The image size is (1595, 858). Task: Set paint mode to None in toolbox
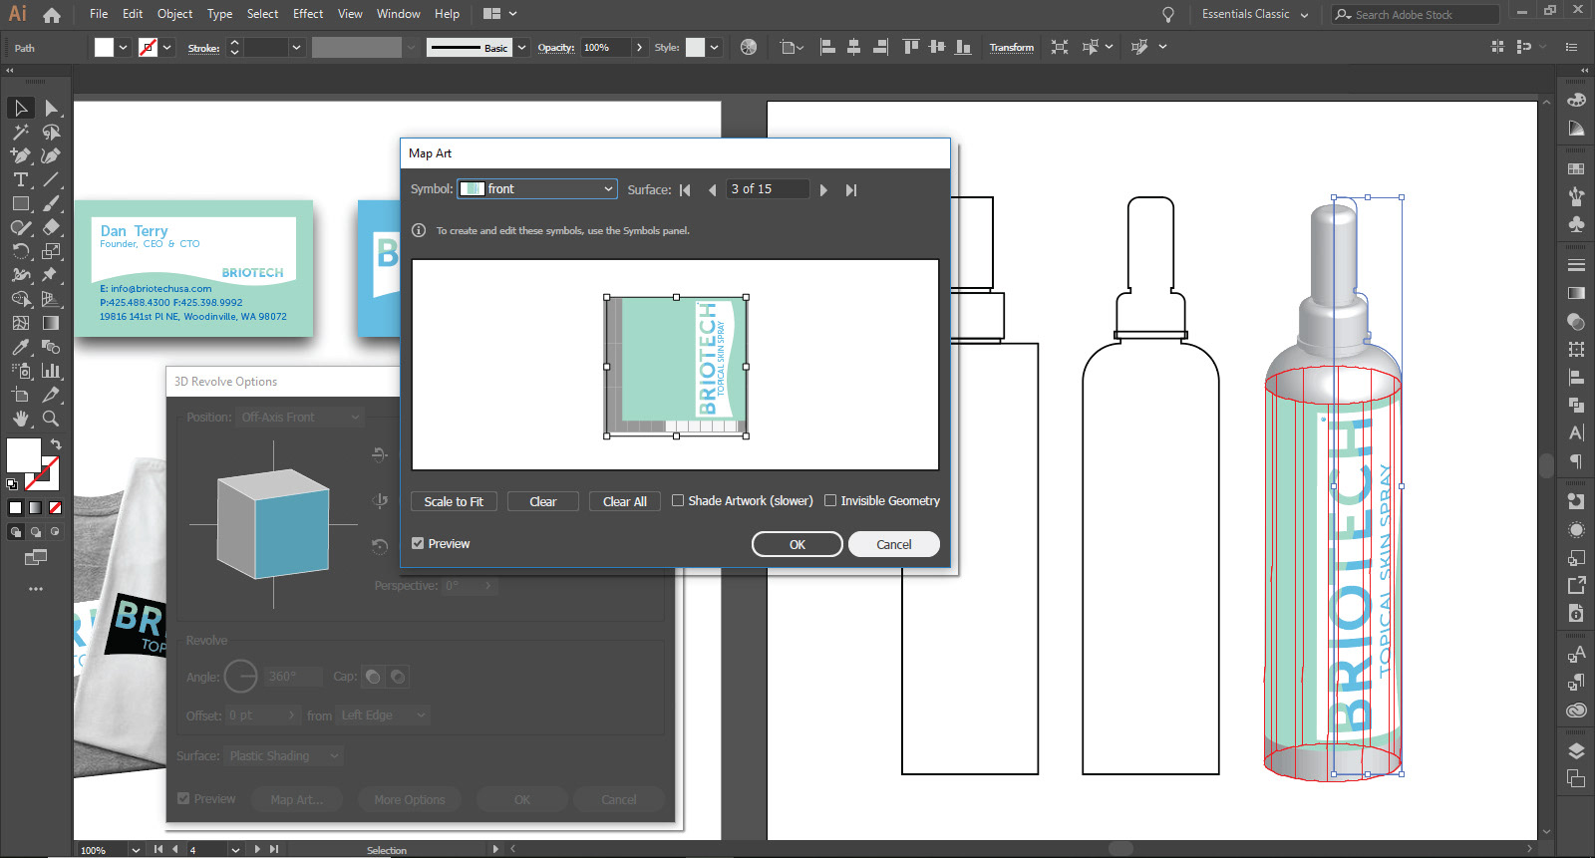(55, 507)
